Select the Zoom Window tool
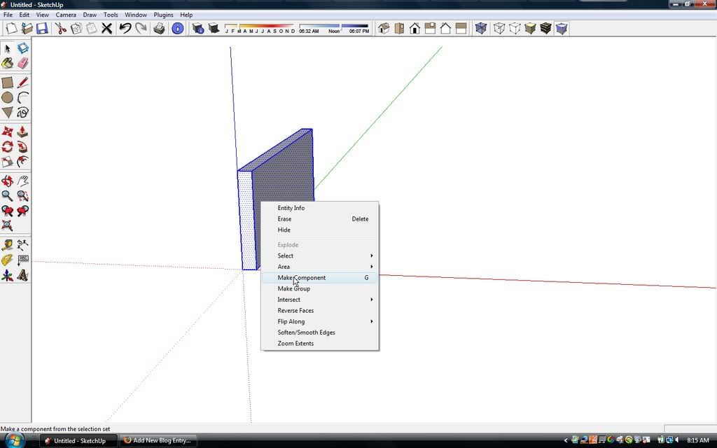Screen dimensions: 717x448 click(x=23, y=196)
